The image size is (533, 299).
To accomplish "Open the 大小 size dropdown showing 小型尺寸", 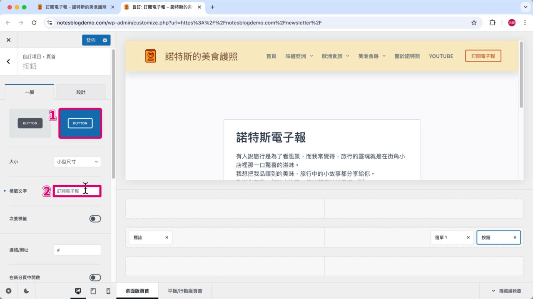I will click(x=77, y=162).
